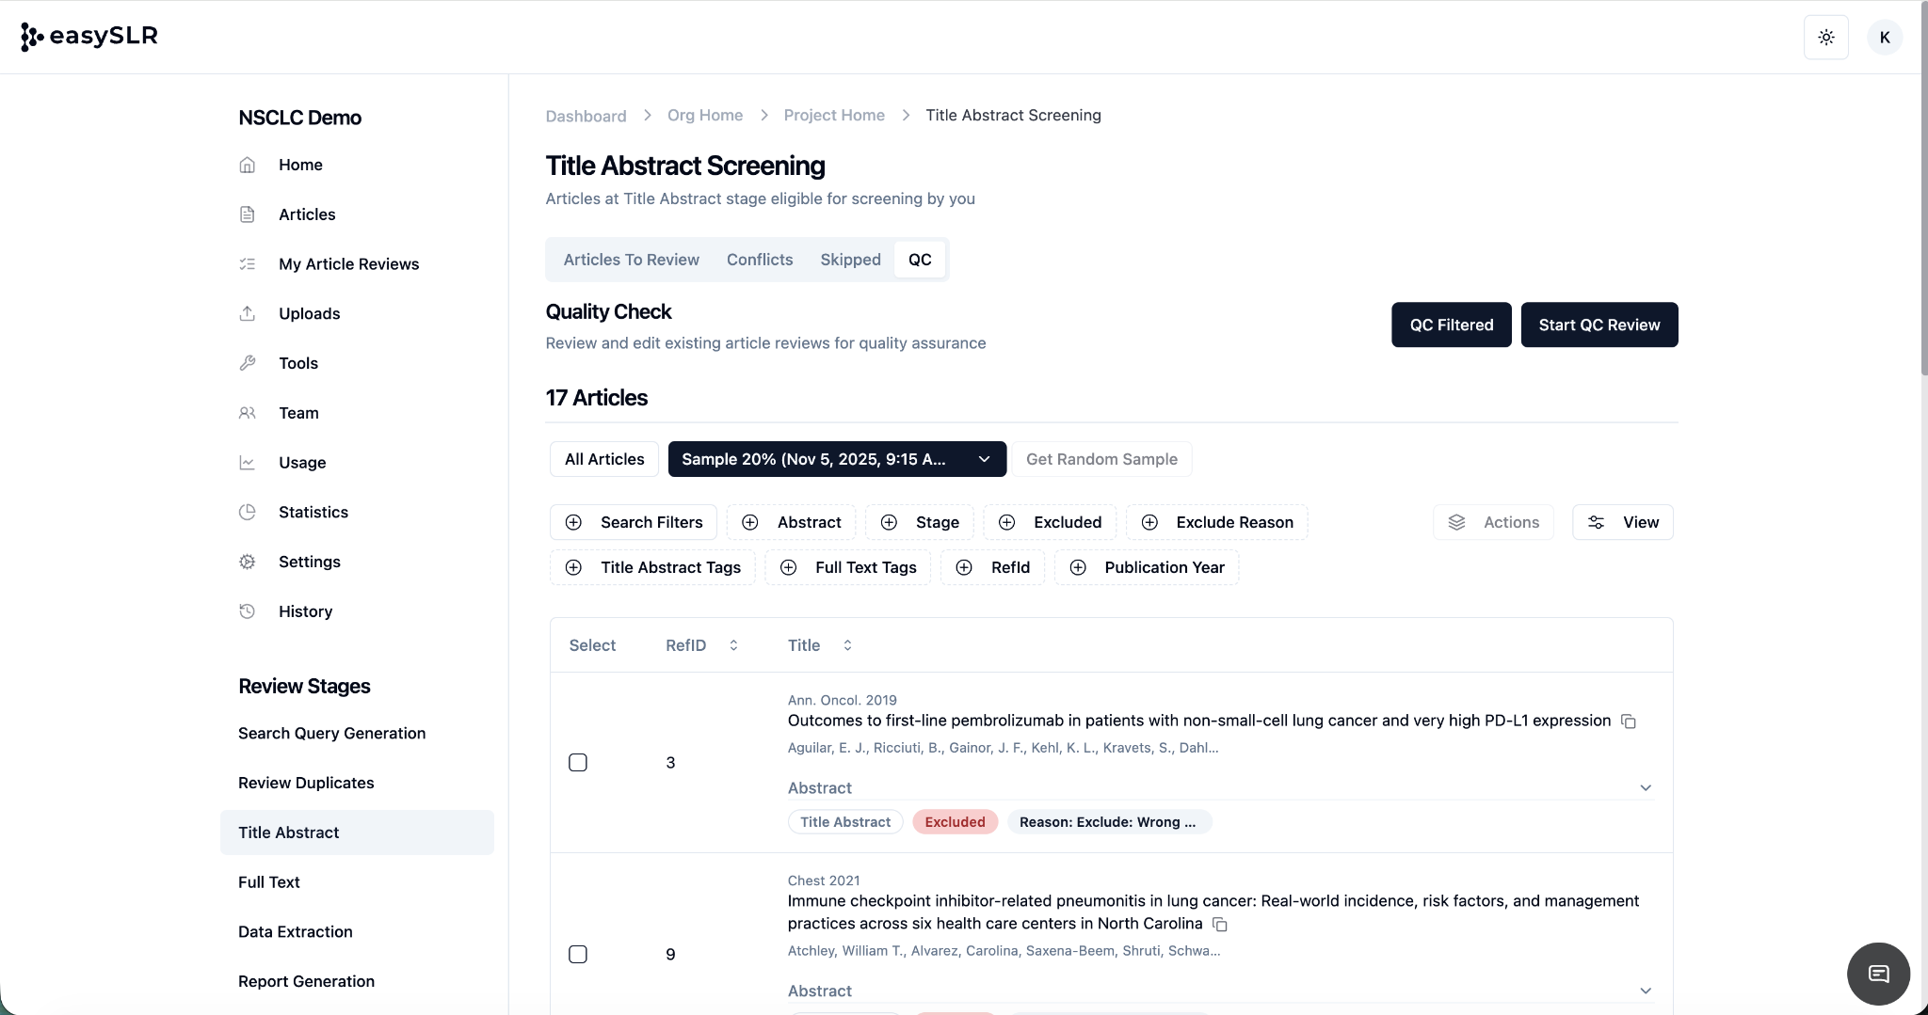Add the Excluded filter
Screen dimensions: 1928x1015
[x=1050, y=522]
